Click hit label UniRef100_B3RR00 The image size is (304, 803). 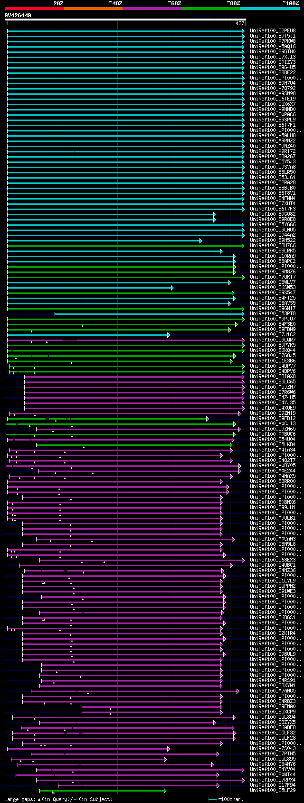(x=273, y=481)
